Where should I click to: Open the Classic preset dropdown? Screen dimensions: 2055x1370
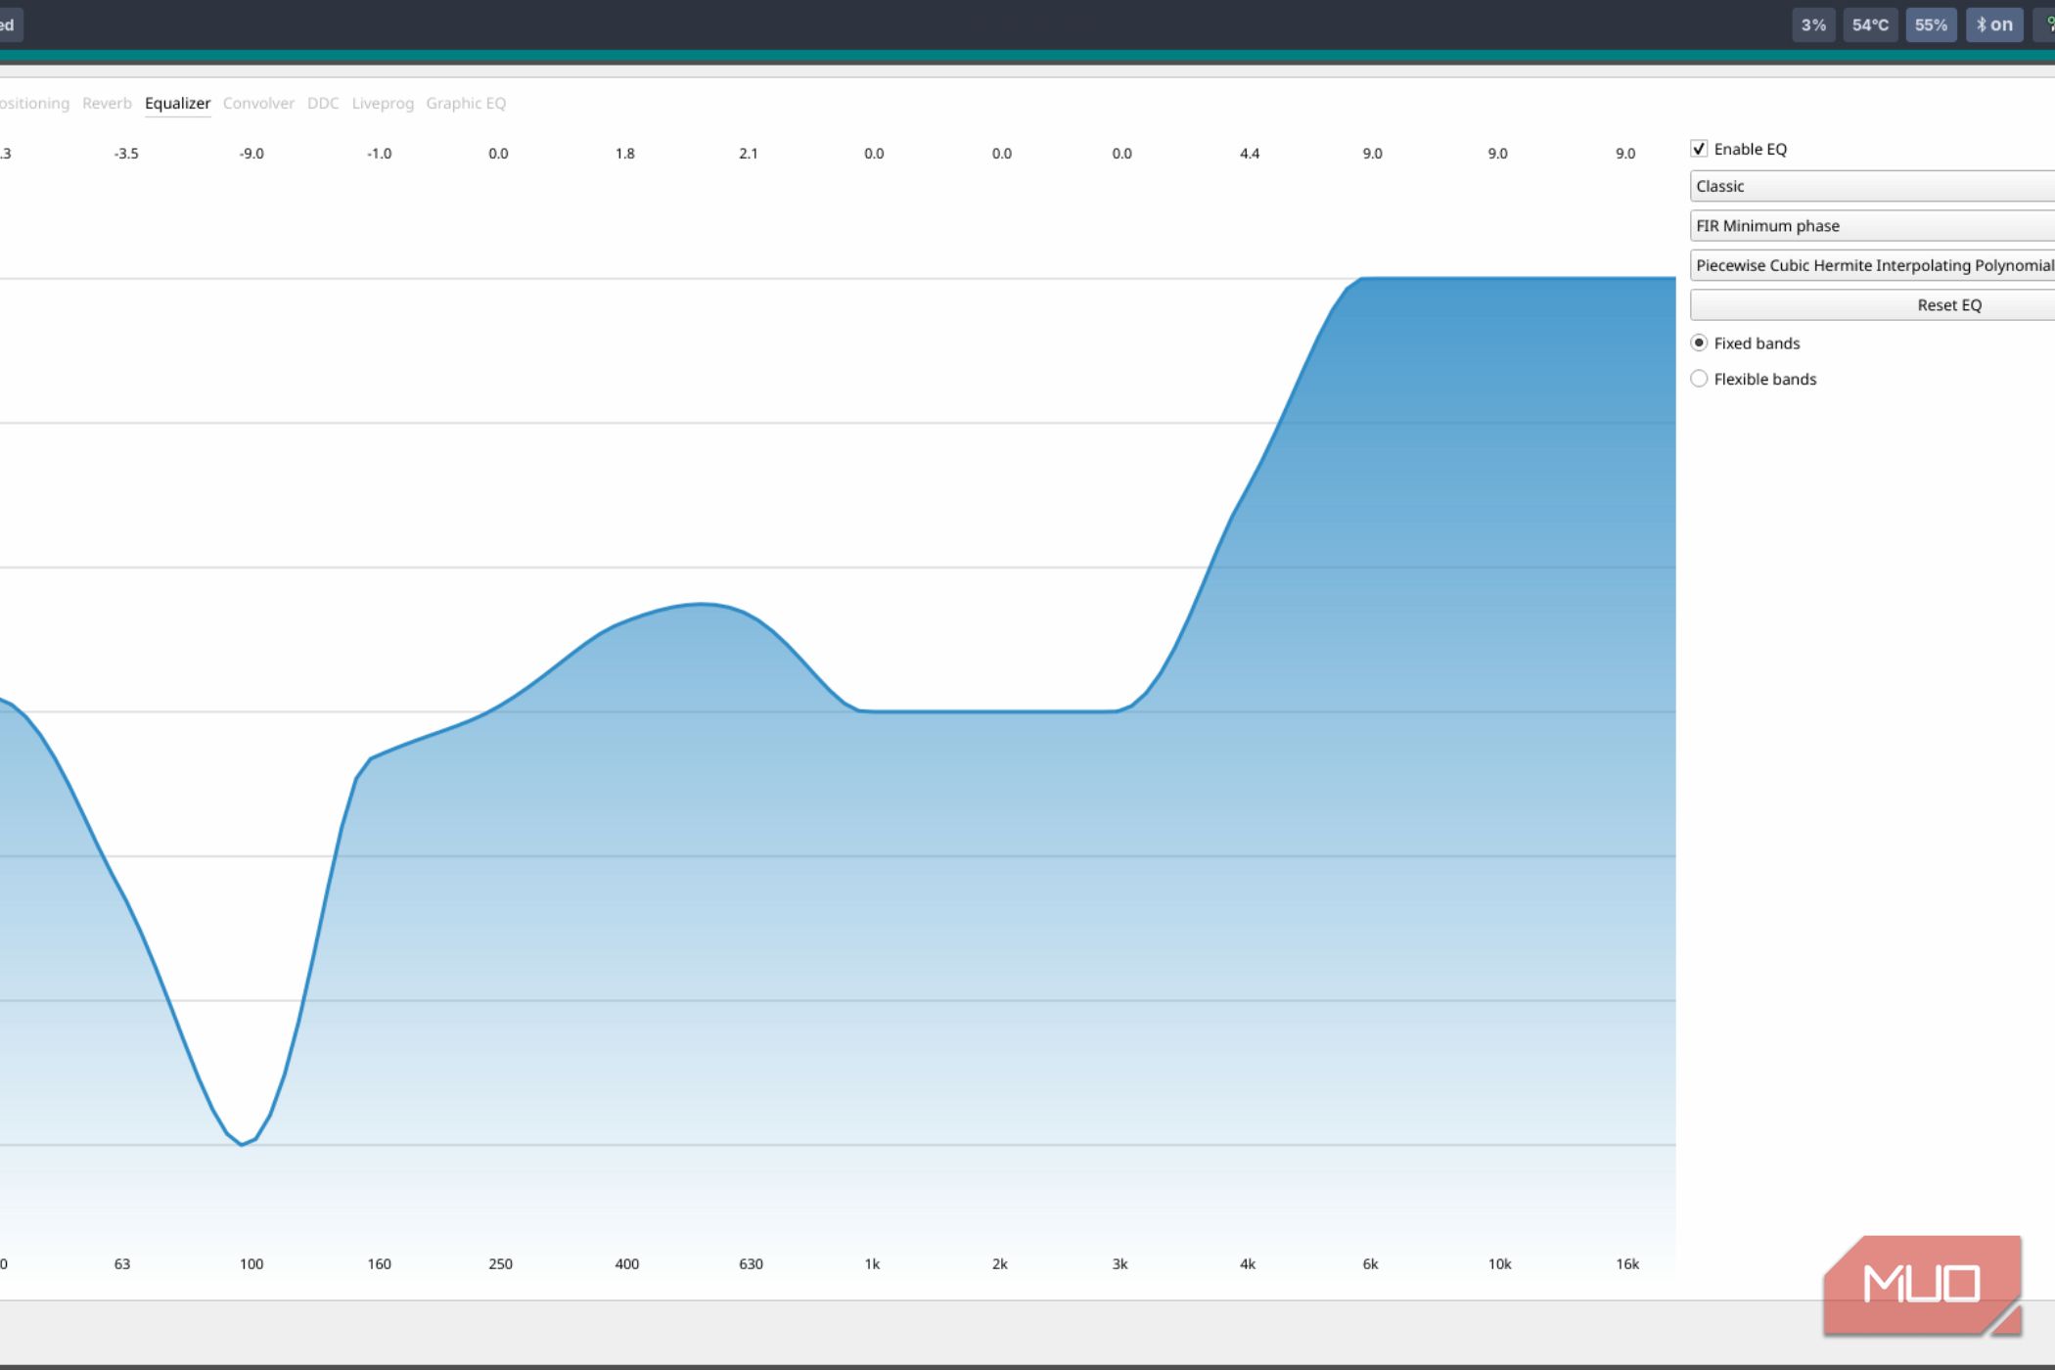point(1872,186)
